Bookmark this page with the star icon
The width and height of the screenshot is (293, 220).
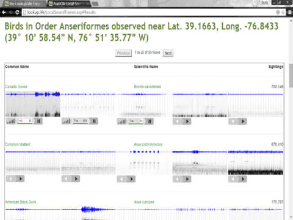pyautogui.click(x=283, y=12)
